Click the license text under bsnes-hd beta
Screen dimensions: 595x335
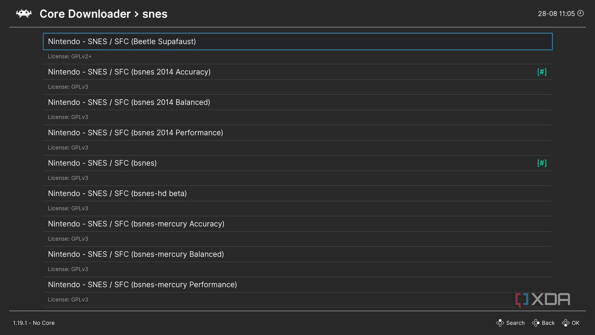[68, 208]
